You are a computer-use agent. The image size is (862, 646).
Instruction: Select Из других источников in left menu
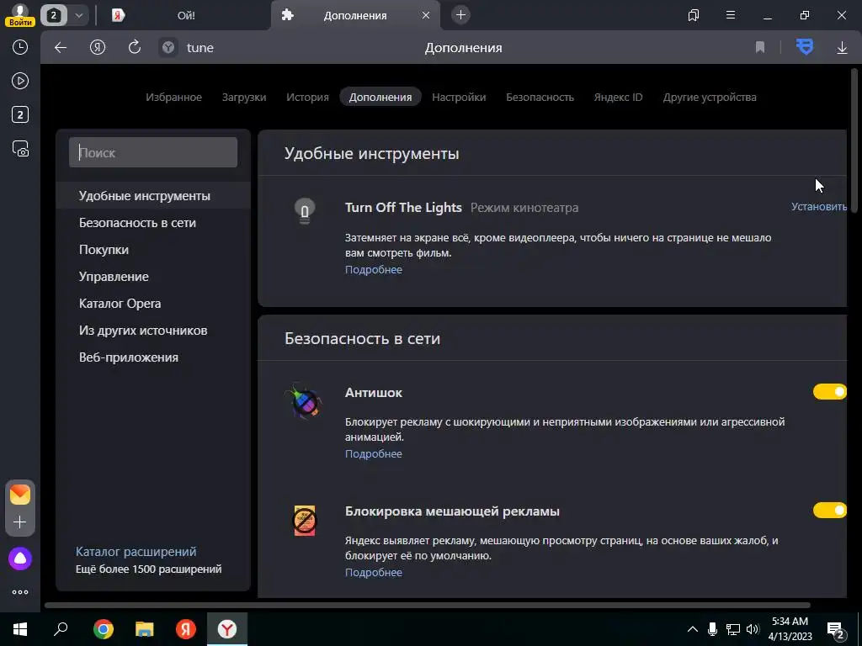(x=153, y=330)
